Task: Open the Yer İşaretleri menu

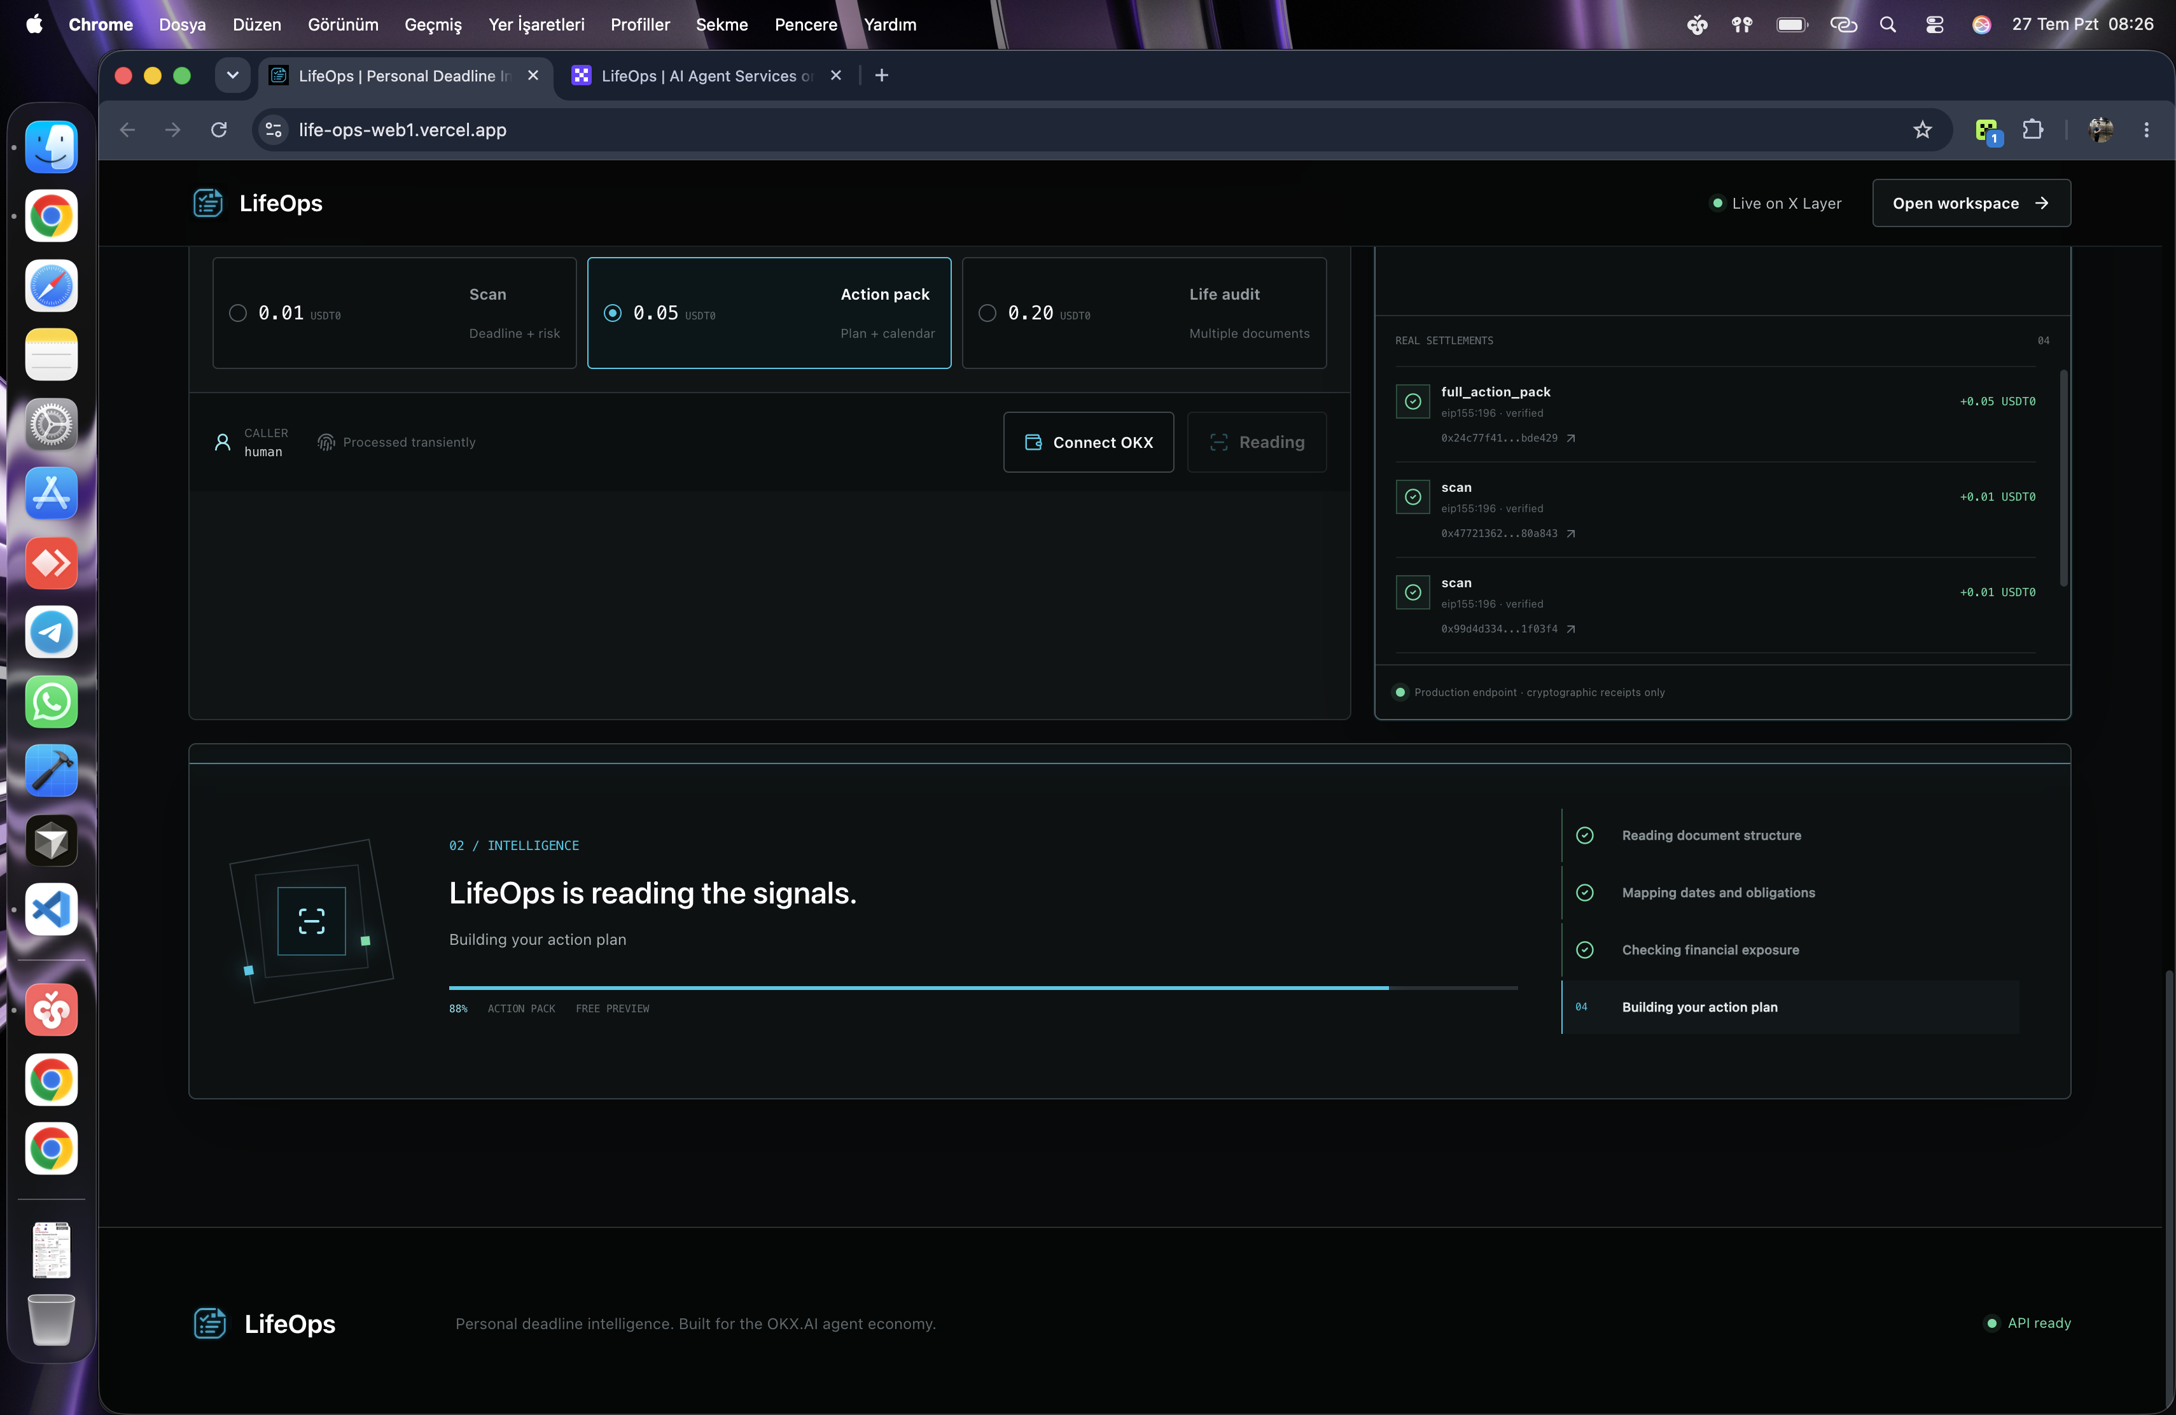Action: coord(536,25)
